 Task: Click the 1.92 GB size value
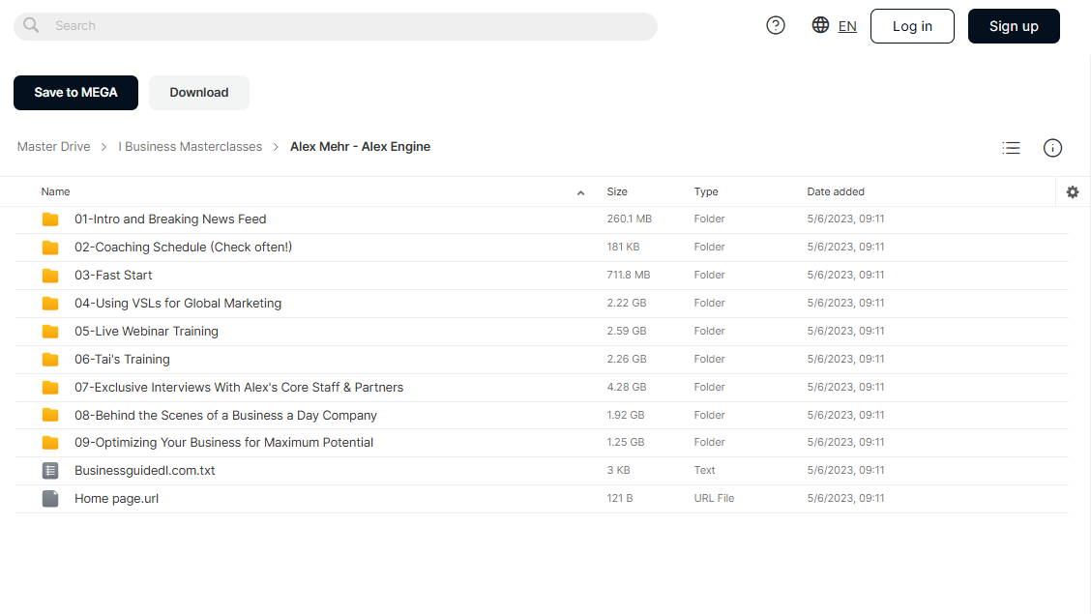pyautogui.click(x=626, y=415)
